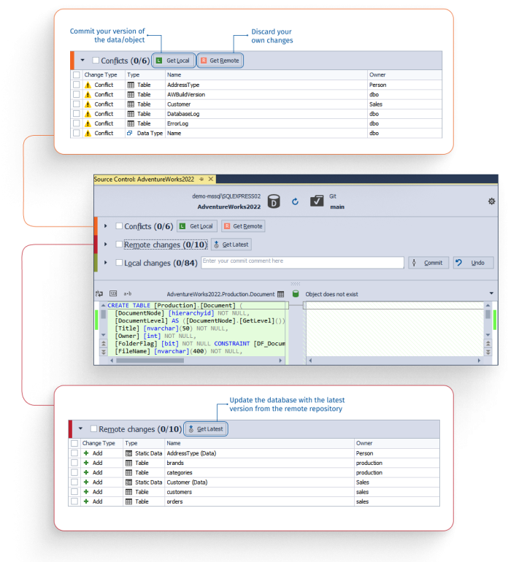The width and height of the screenshot is (508, 562).
Task: Click Get Latest button in main window
Action: point(231,245)
